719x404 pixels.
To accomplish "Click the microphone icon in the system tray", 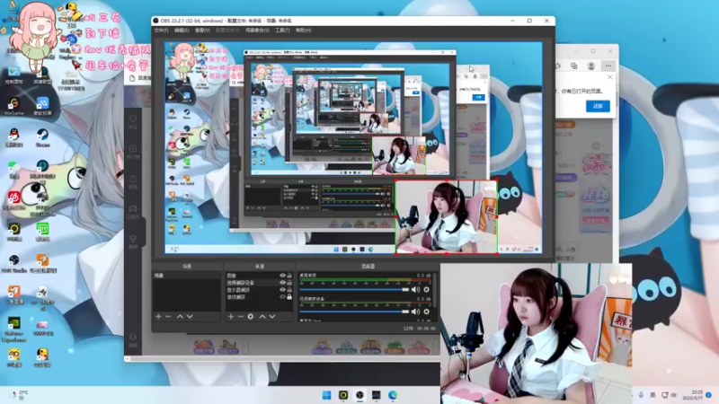I will click(641, 395).
